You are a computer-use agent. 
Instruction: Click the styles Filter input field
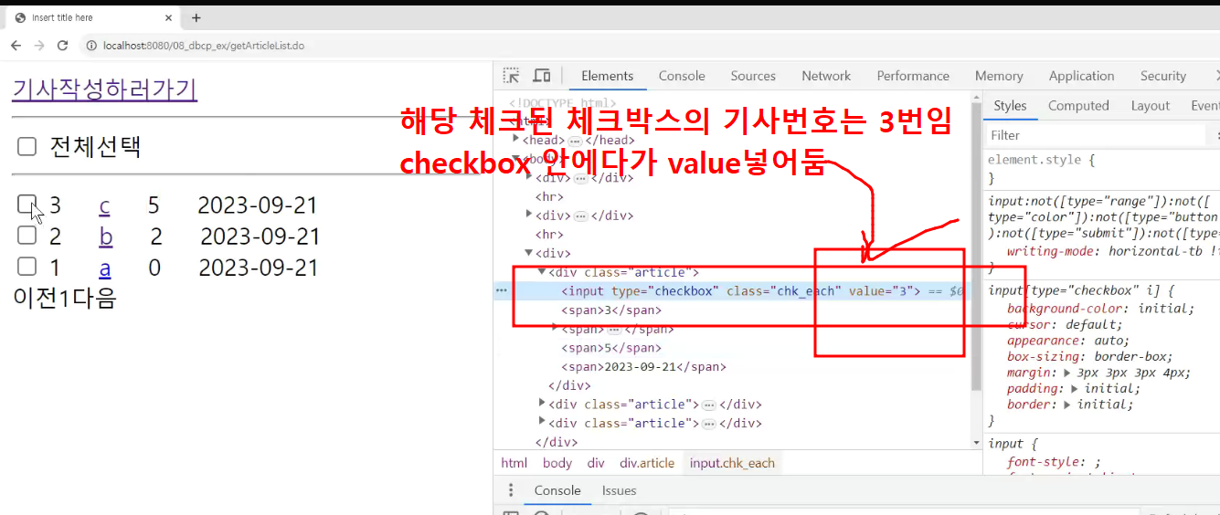pyautogui.click(x=1097, y=135)
